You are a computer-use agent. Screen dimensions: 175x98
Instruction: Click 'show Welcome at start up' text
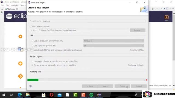[160, 85]
